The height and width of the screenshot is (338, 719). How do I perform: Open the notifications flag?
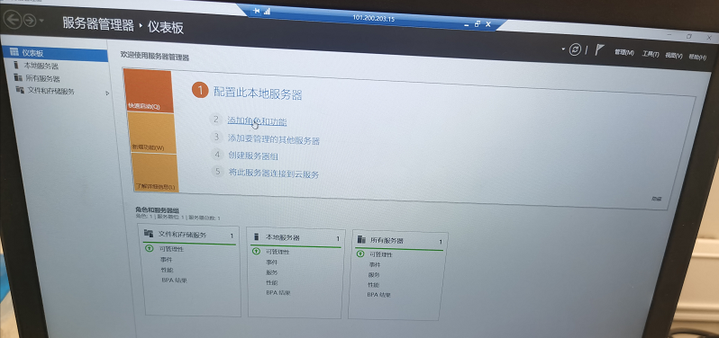tap(599, 49)
